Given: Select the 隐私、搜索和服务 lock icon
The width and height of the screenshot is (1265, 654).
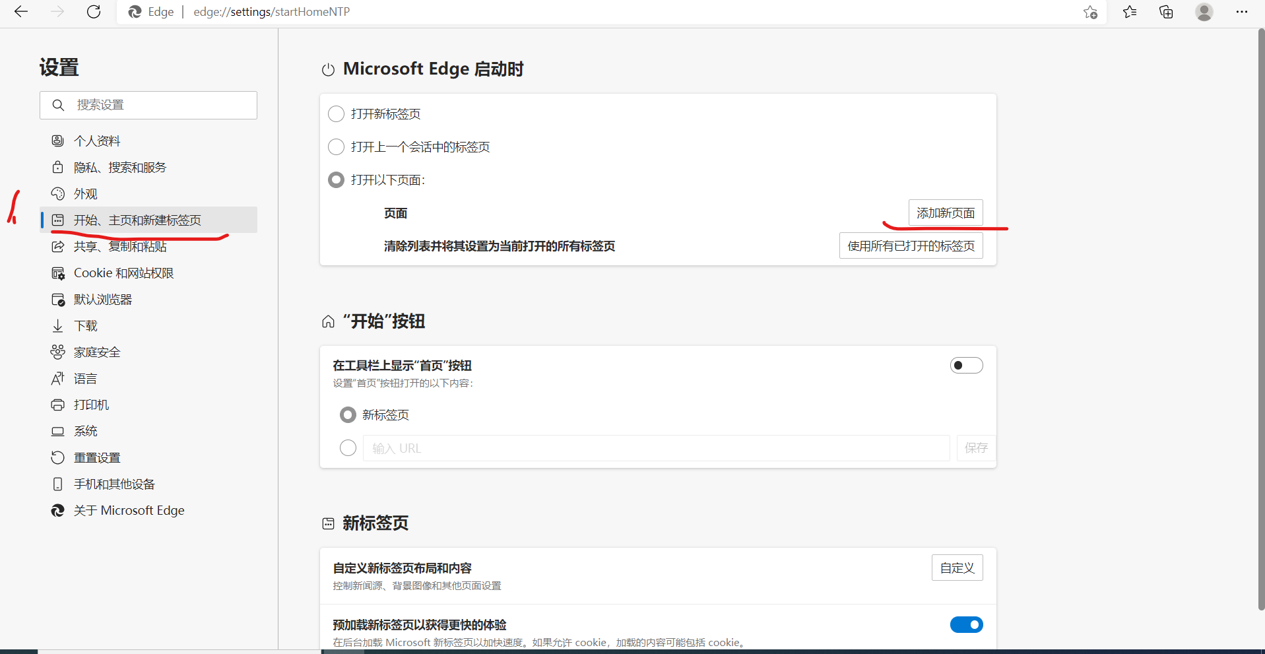Looking at the screenshot, I should pyautogui.click(x=57, y=167).
